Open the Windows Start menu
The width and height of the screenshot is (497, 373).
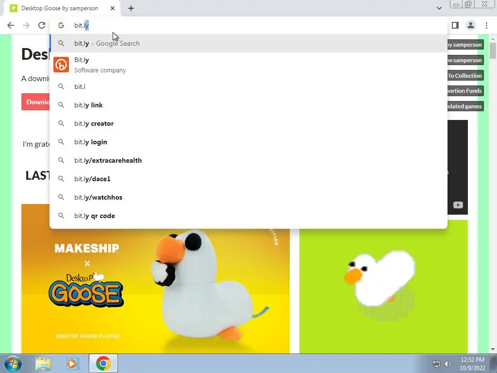12,363
